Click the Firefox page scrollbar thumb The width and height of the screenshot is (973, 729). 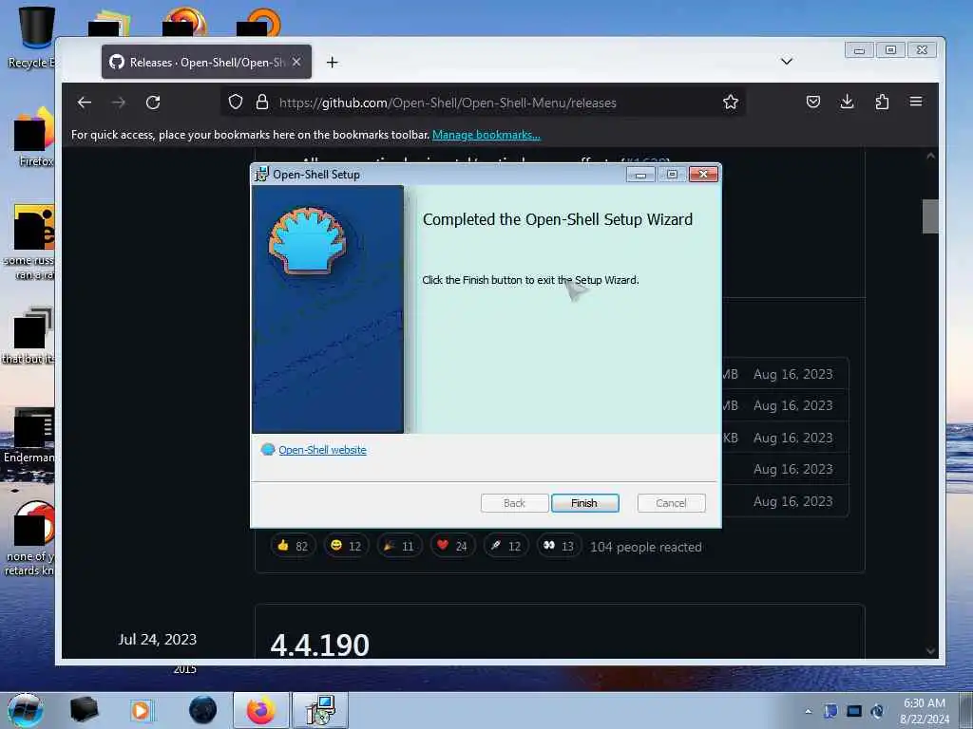[930, 215]
